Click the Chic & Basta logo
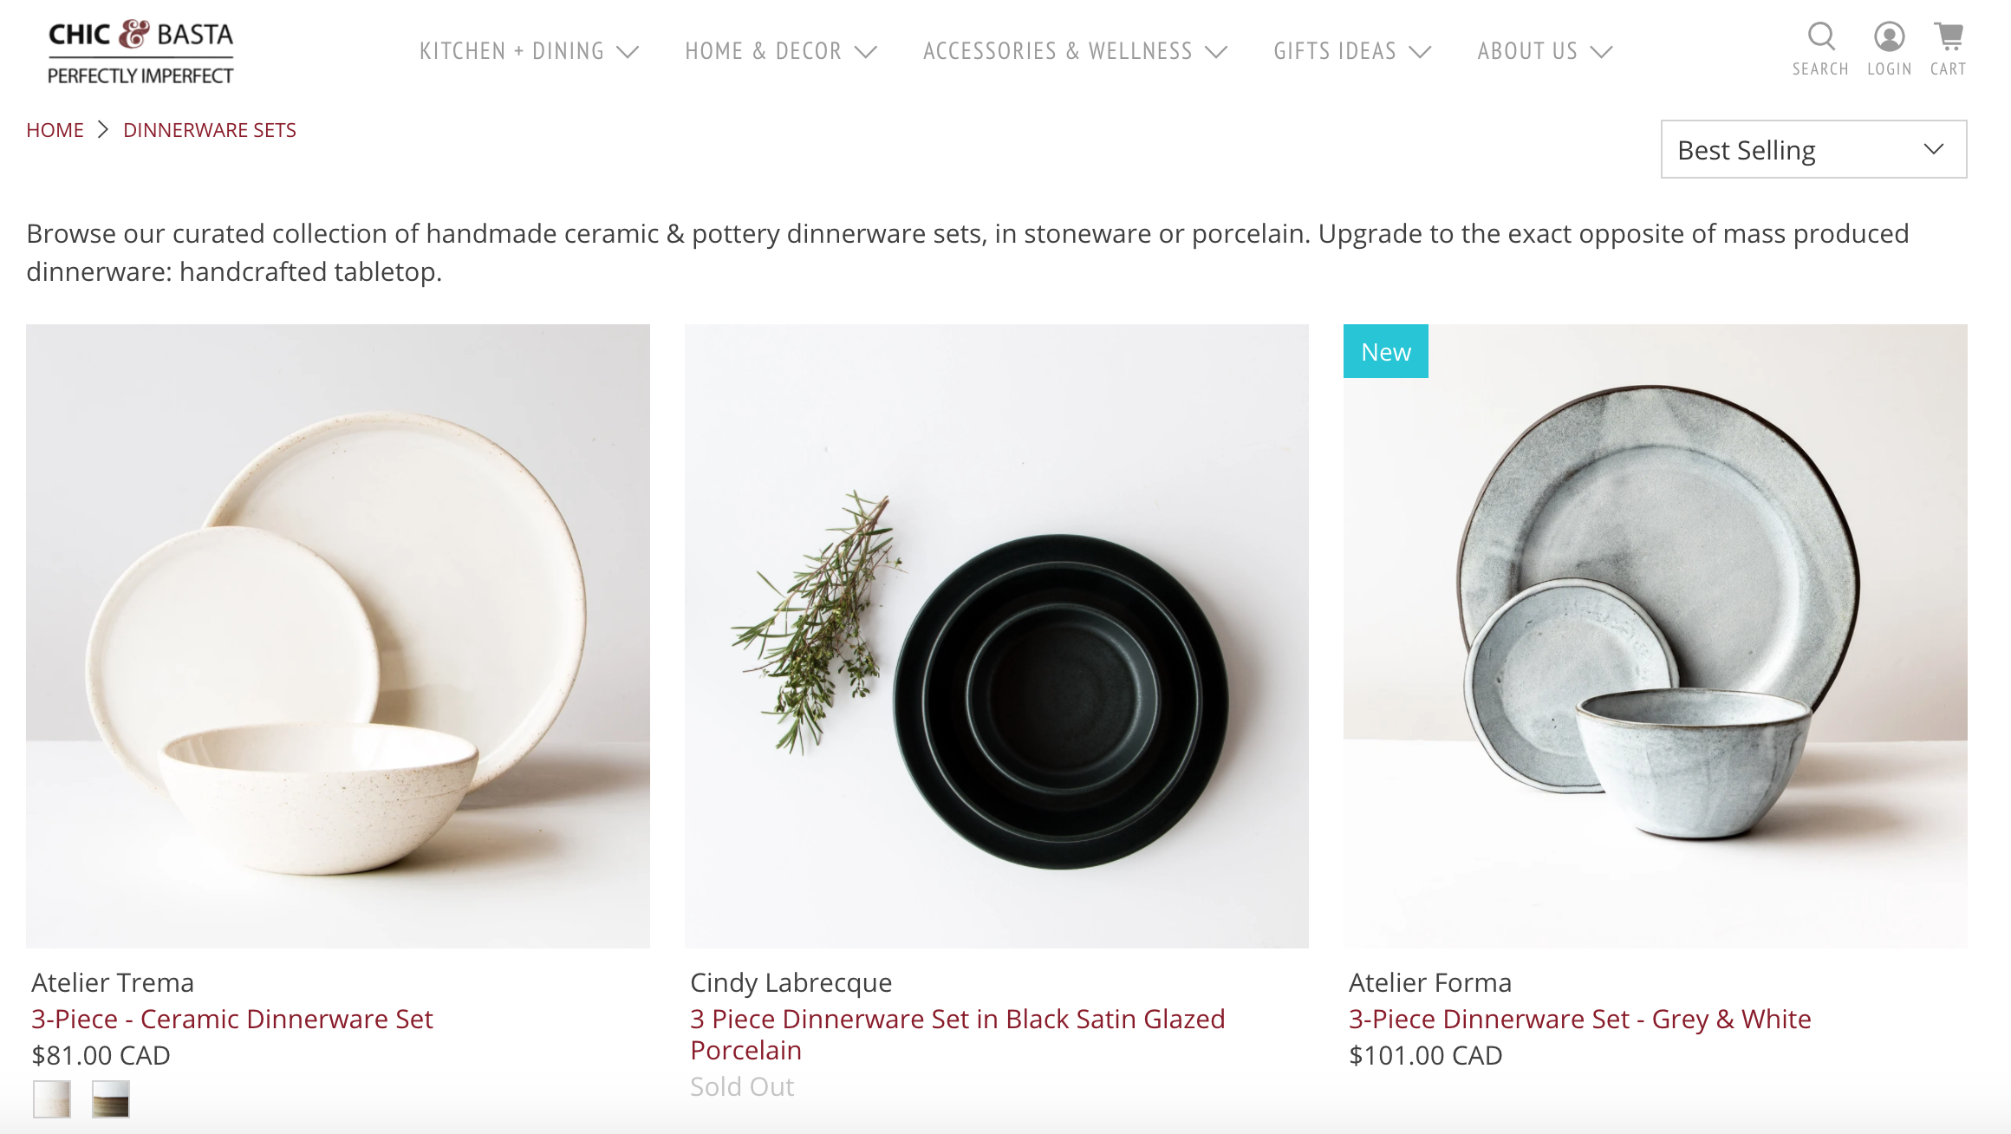 [140, 52]
